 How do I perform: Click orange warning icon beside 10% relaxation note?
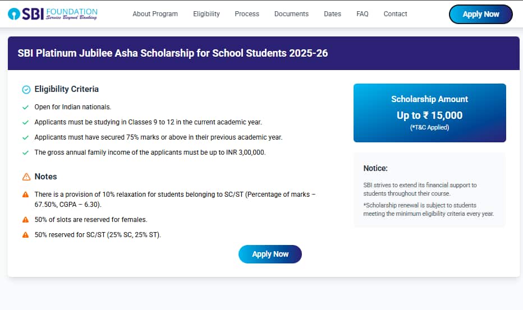[25, 195]
